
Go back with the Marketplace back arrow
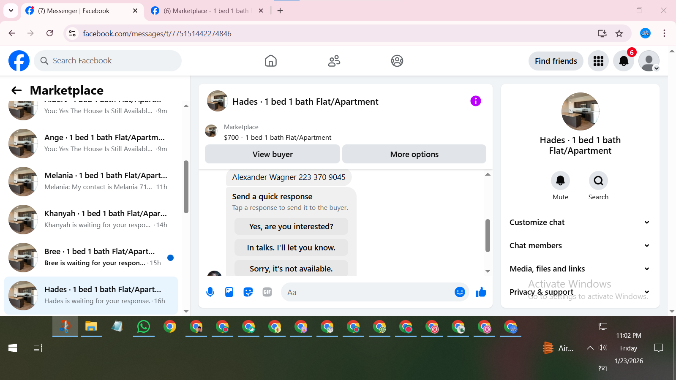click(16, 90)
